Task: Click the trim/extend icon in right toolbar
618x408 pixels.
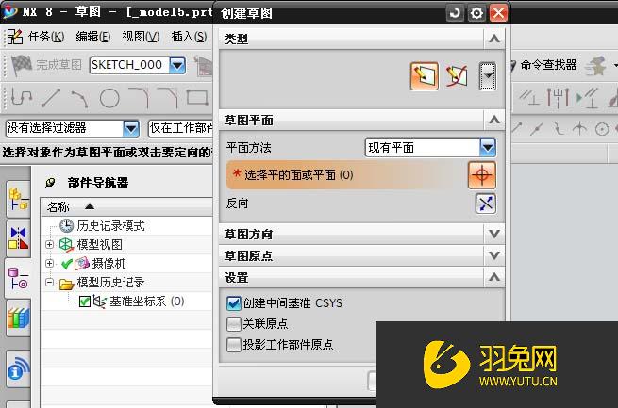Action: tap(558, 98)
